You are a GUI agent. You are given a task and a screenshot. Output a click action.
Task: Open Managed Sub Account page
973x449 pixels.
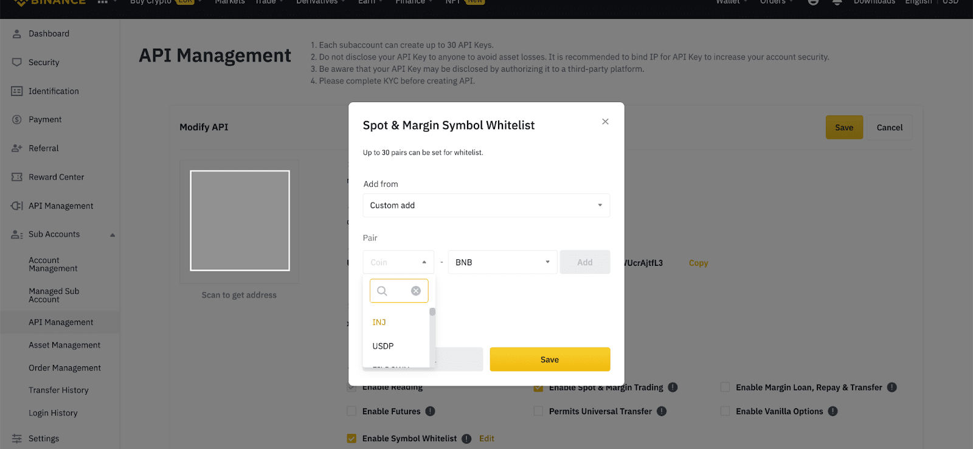coord(54,296)
